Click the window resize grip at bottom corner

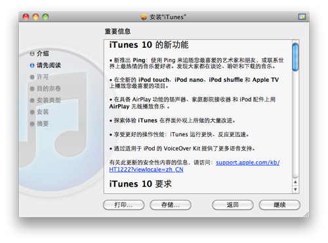306,214
